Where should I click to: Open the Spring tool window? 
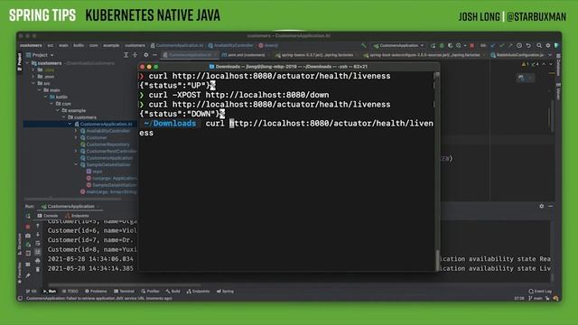pos(225,291)
